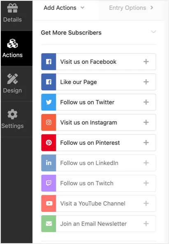This screenshot has width=169, height=244.
Task: Add the Like our Page action
Action: 146,82
